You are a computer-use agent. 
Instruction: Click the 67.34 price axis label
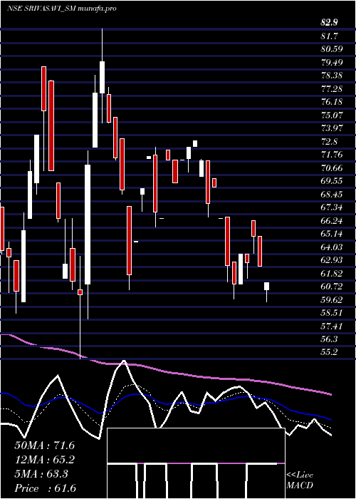(x=332, y=207)
